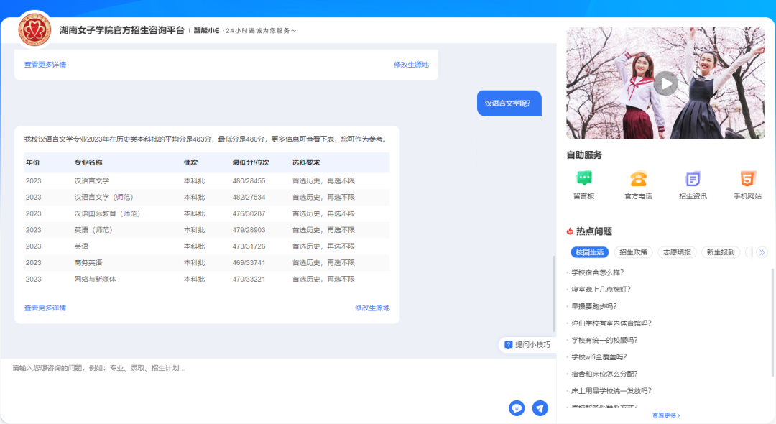
Task: Expand the 查看更多 link under hot questions
Action: [x=666, y=415]
